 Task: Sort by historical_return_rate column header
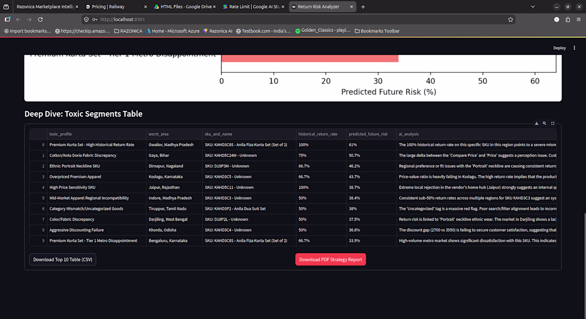(x=321, y=134)
